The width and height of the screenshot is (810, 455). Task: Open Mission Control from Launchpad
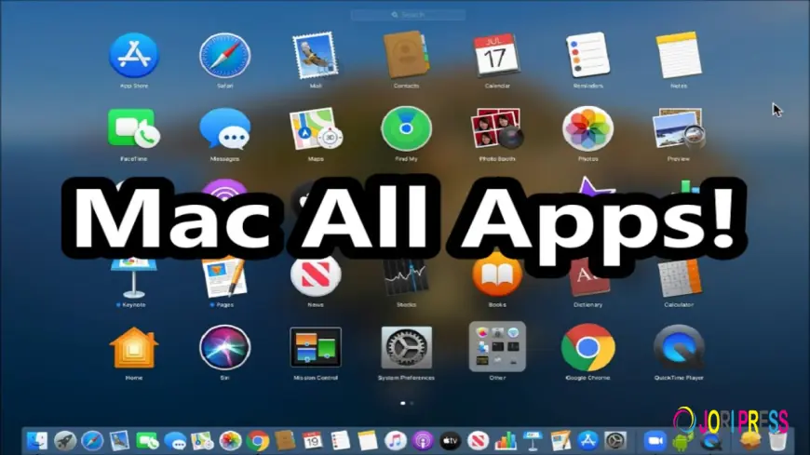point(316,348)
